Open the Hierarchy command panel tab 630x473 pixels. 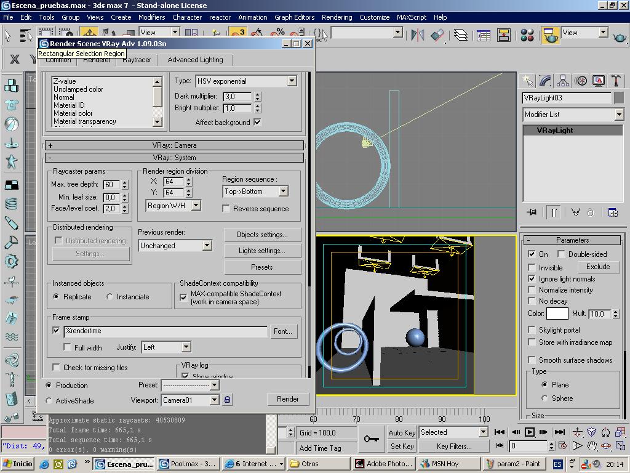pos(562,81)
